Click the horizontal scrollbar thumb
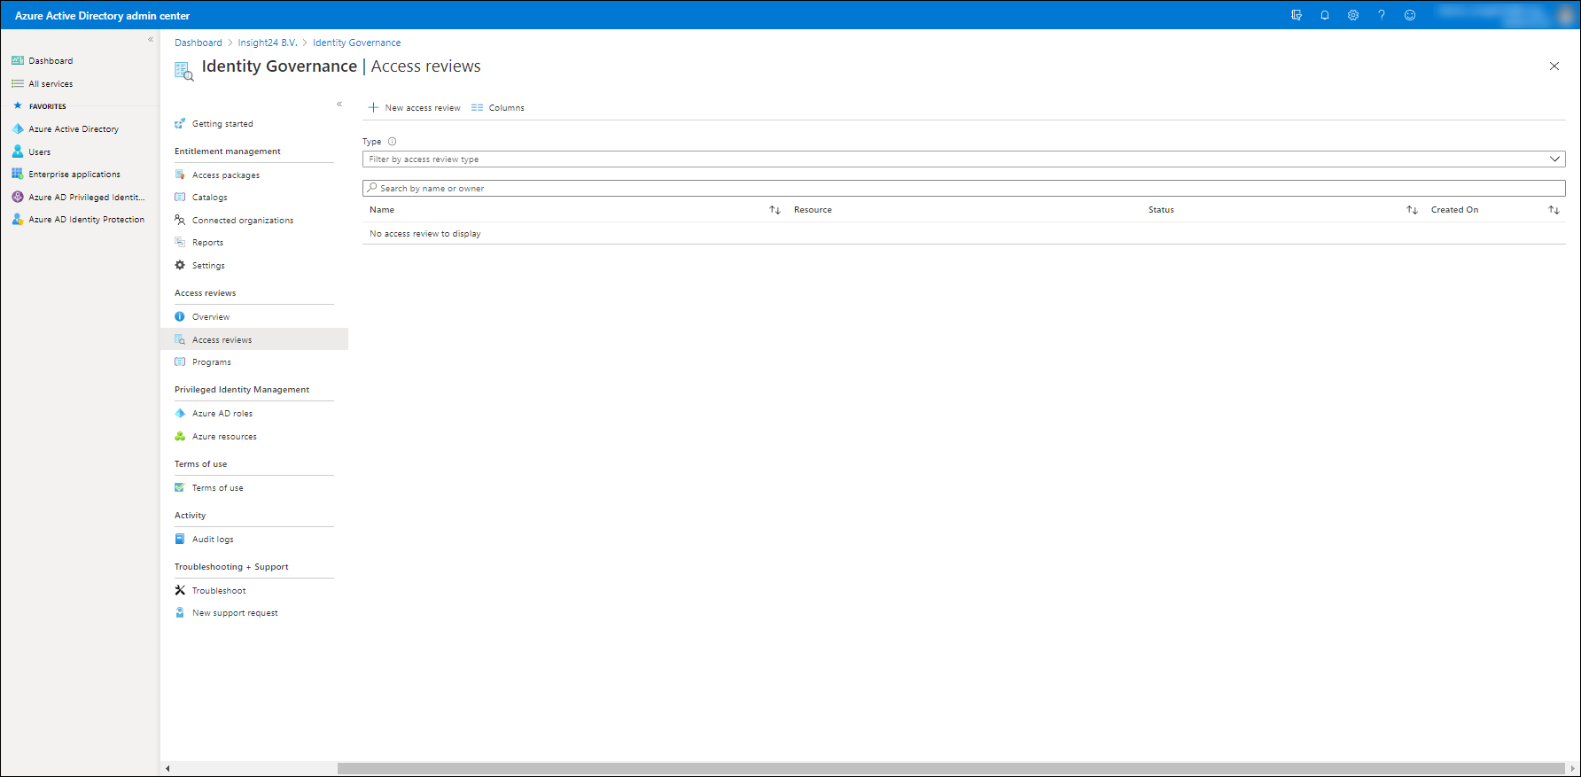This screenshot has width=1581, height=777. [x=951, y=768]
